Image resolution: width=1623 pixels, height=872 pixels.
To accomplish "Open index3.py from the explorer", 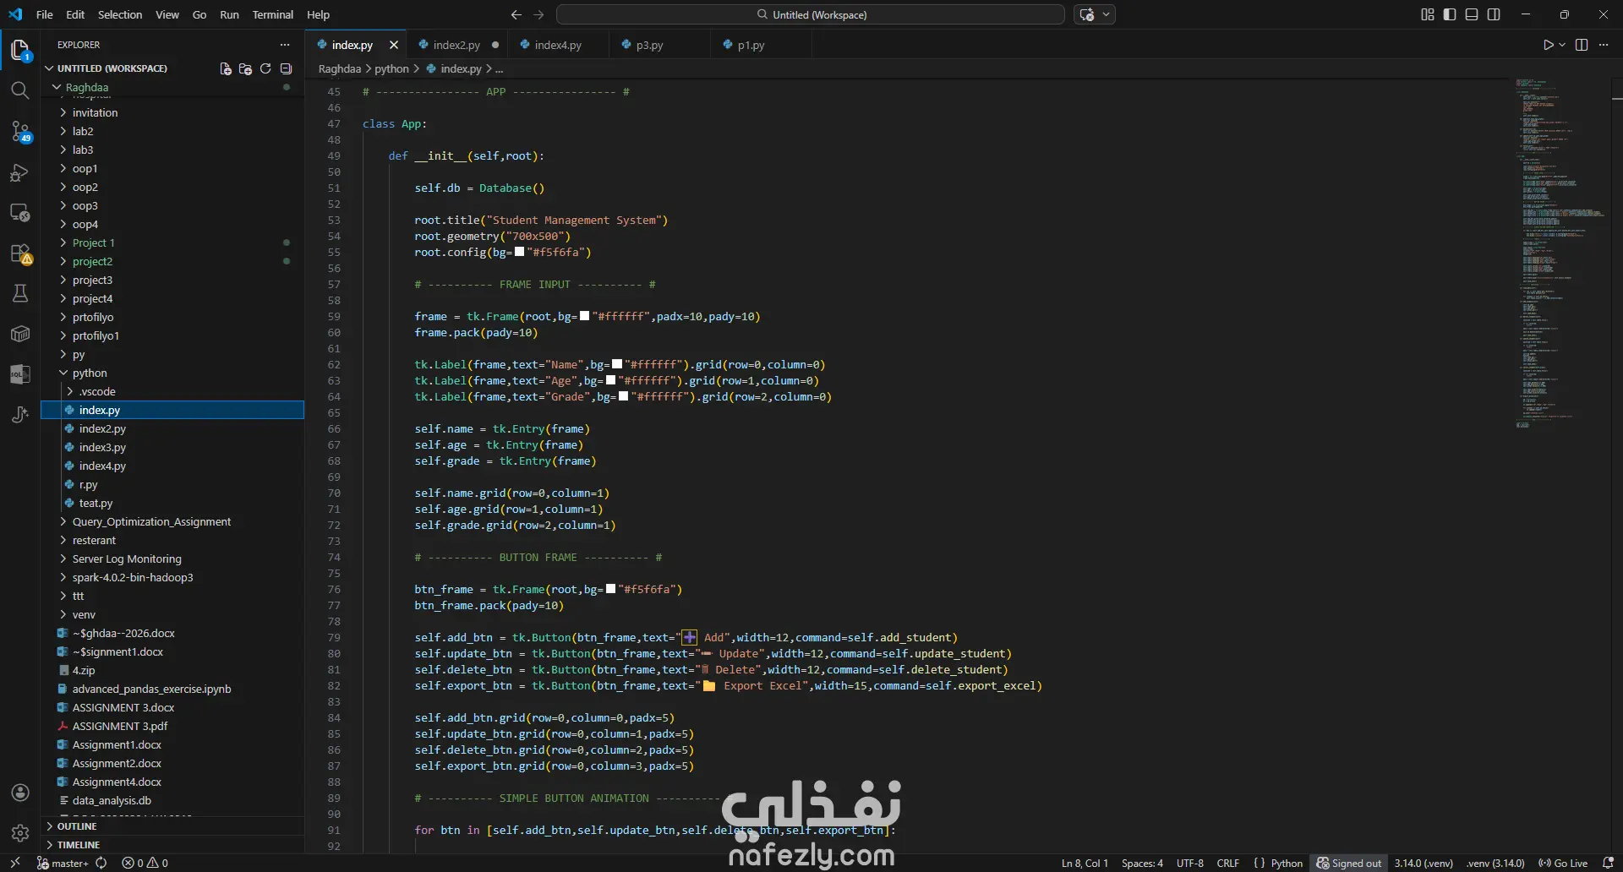I will point(172,447).
